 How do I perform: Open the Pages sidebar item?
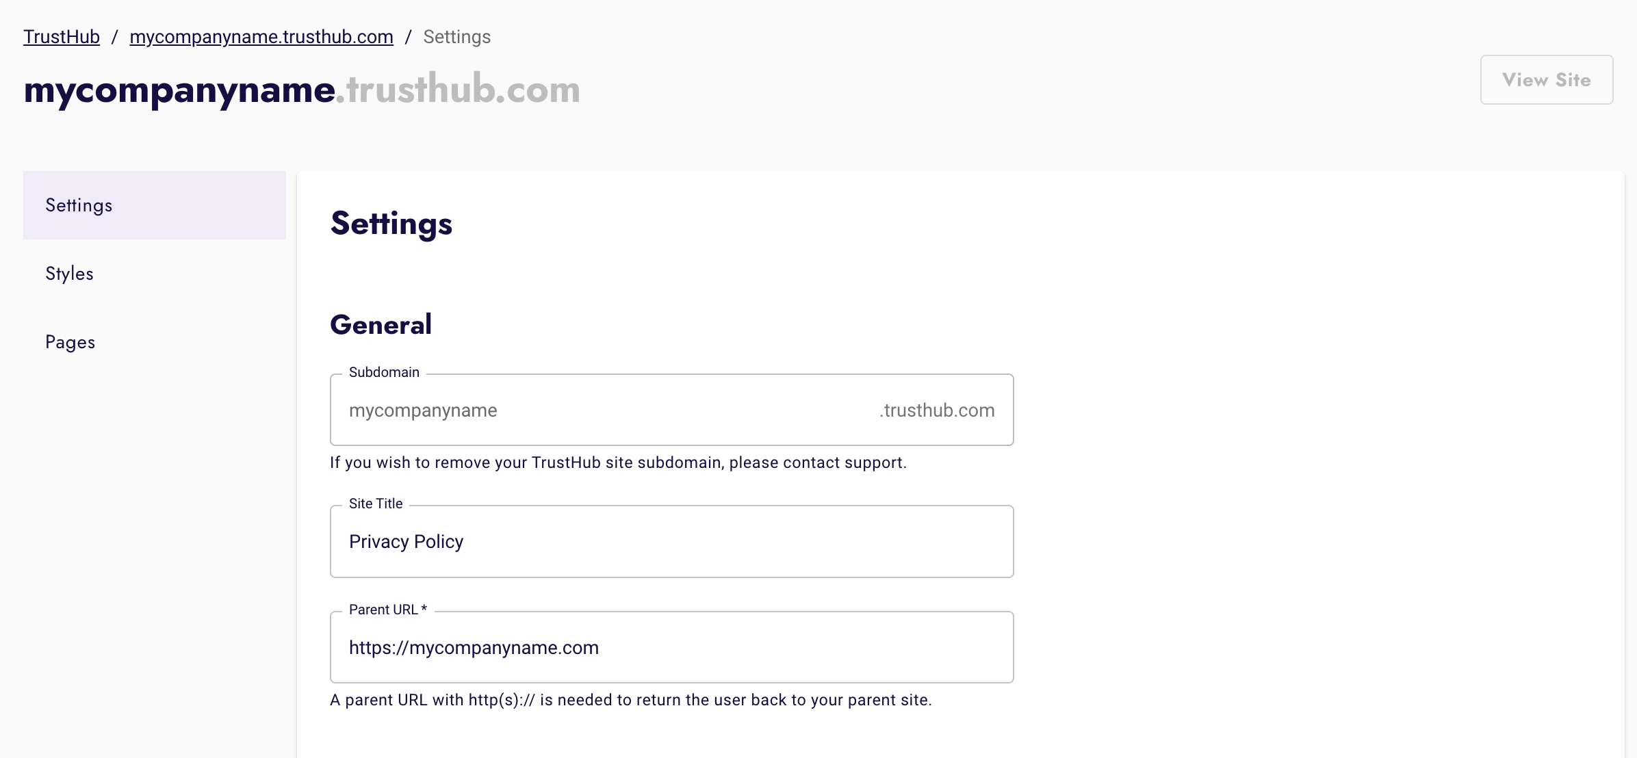click(x=155, y=342)
